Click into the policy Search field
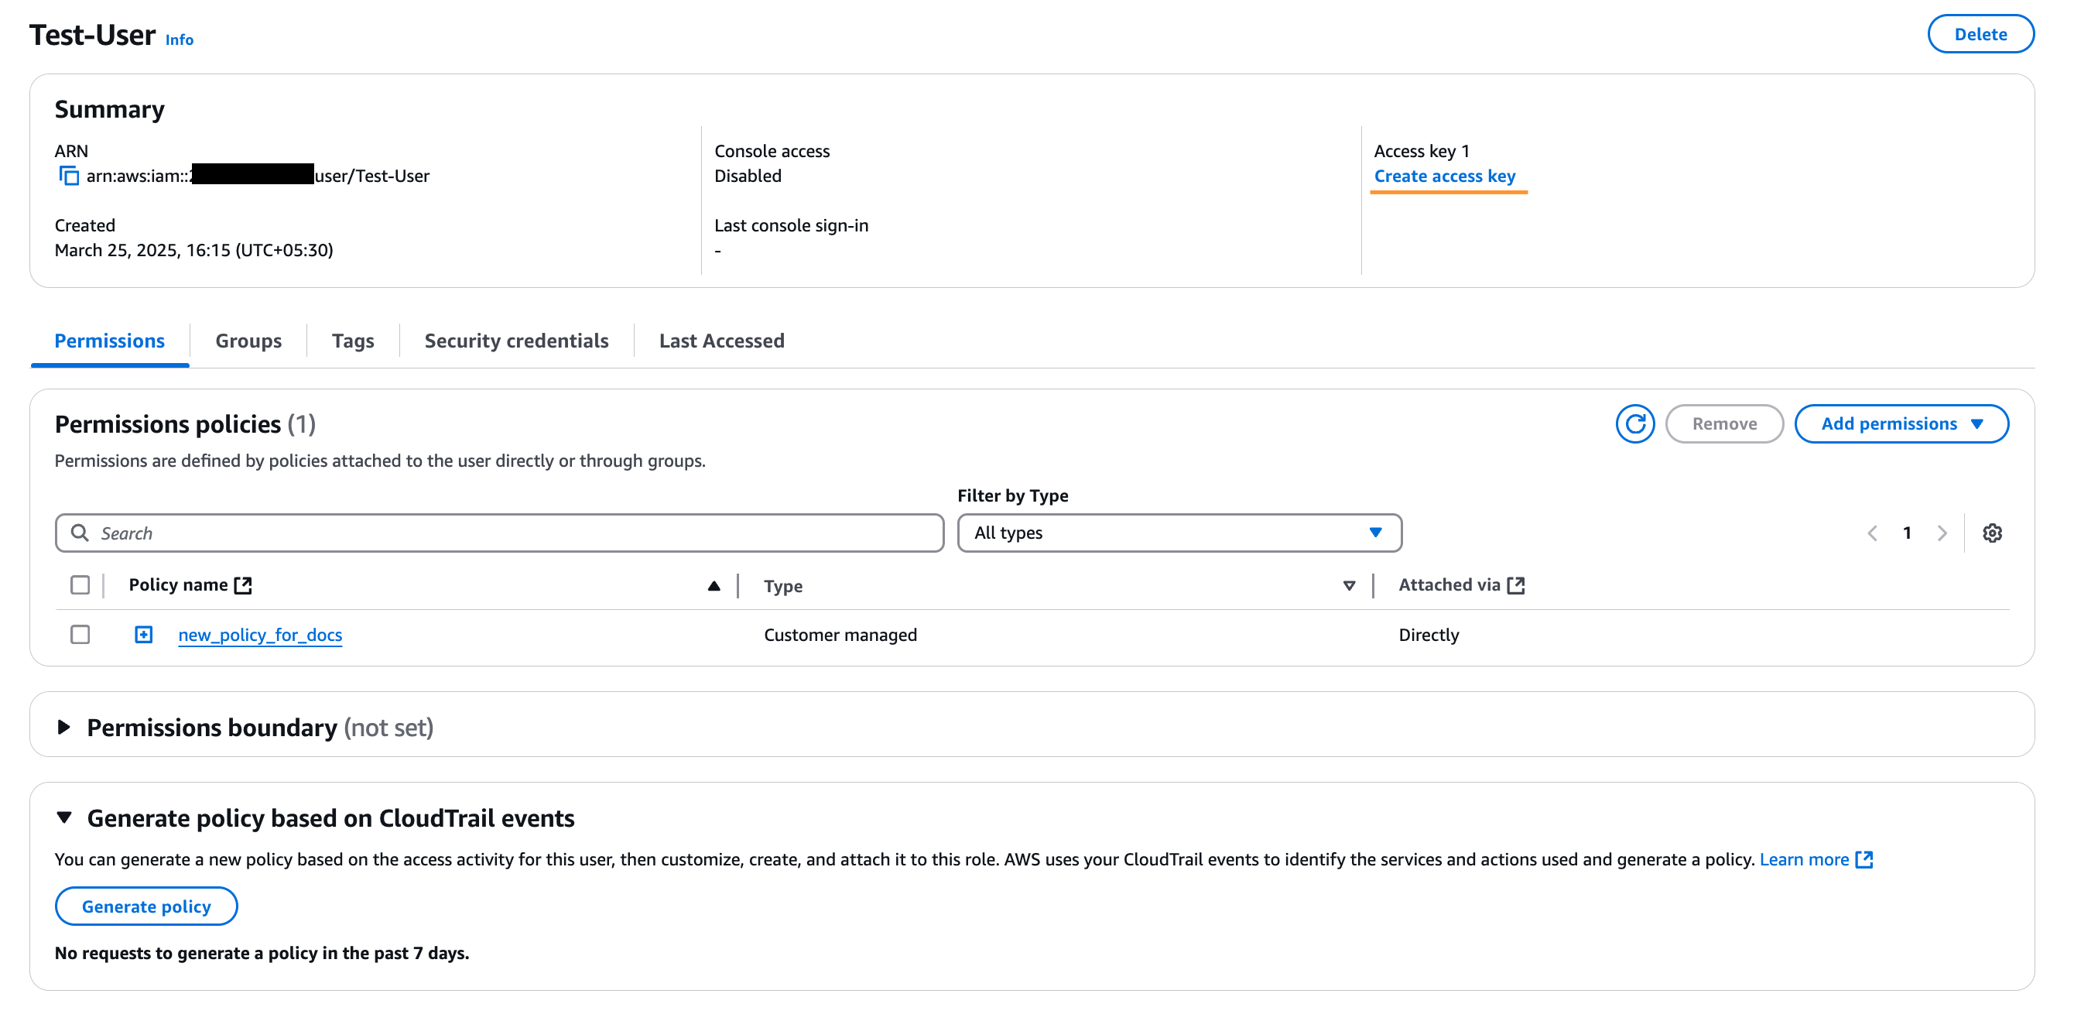This screenshot has width=2074, height=1028. [499, 533]
